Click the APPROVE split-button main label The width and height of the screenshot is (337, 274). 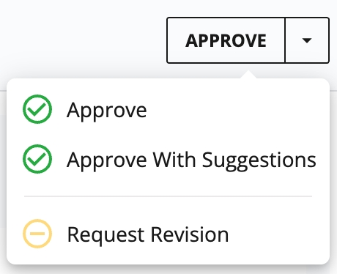click(226, 40)
